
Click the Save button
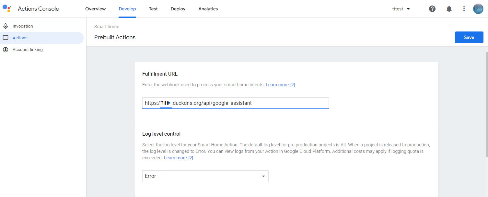pyautogui.click(x=469, y=37)
